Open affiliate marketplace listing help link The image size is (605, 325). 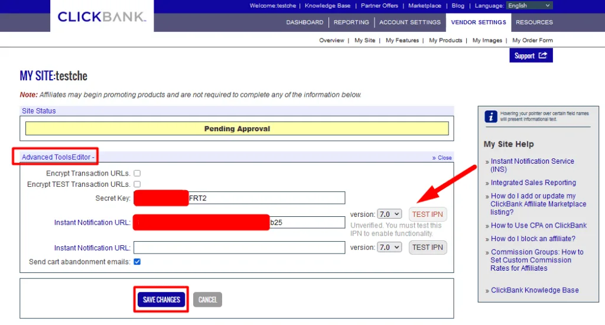pos(538,204)
